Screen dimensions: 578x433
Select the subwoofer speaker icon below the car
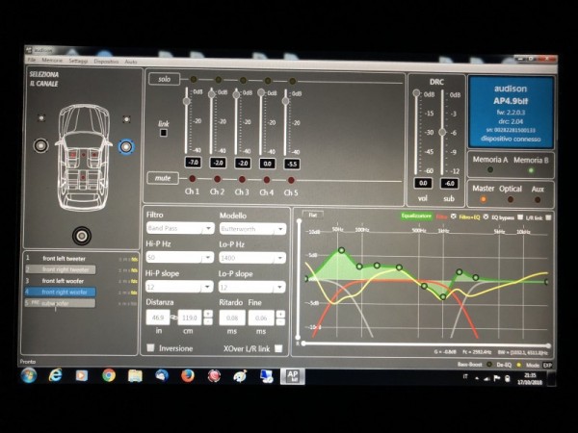pos(82,236)
